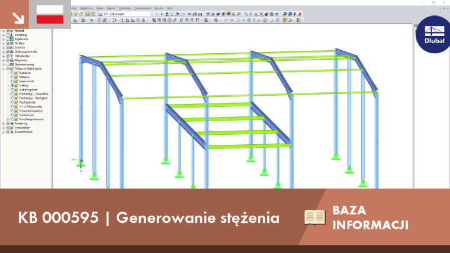The image size is (450, 253).
Task: Click the BAZA INFORMACJI label
Action: coord(370,218)
